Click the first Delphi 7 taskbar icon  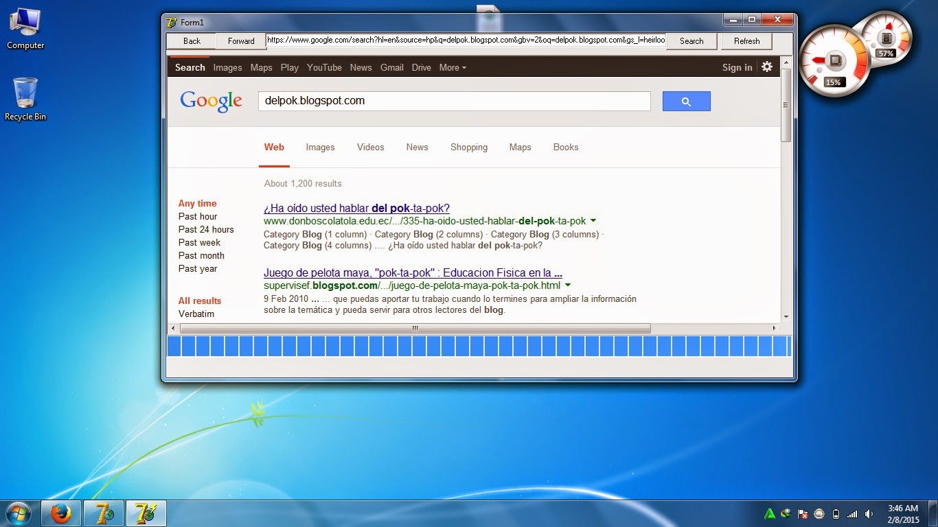tap(104, 513)
